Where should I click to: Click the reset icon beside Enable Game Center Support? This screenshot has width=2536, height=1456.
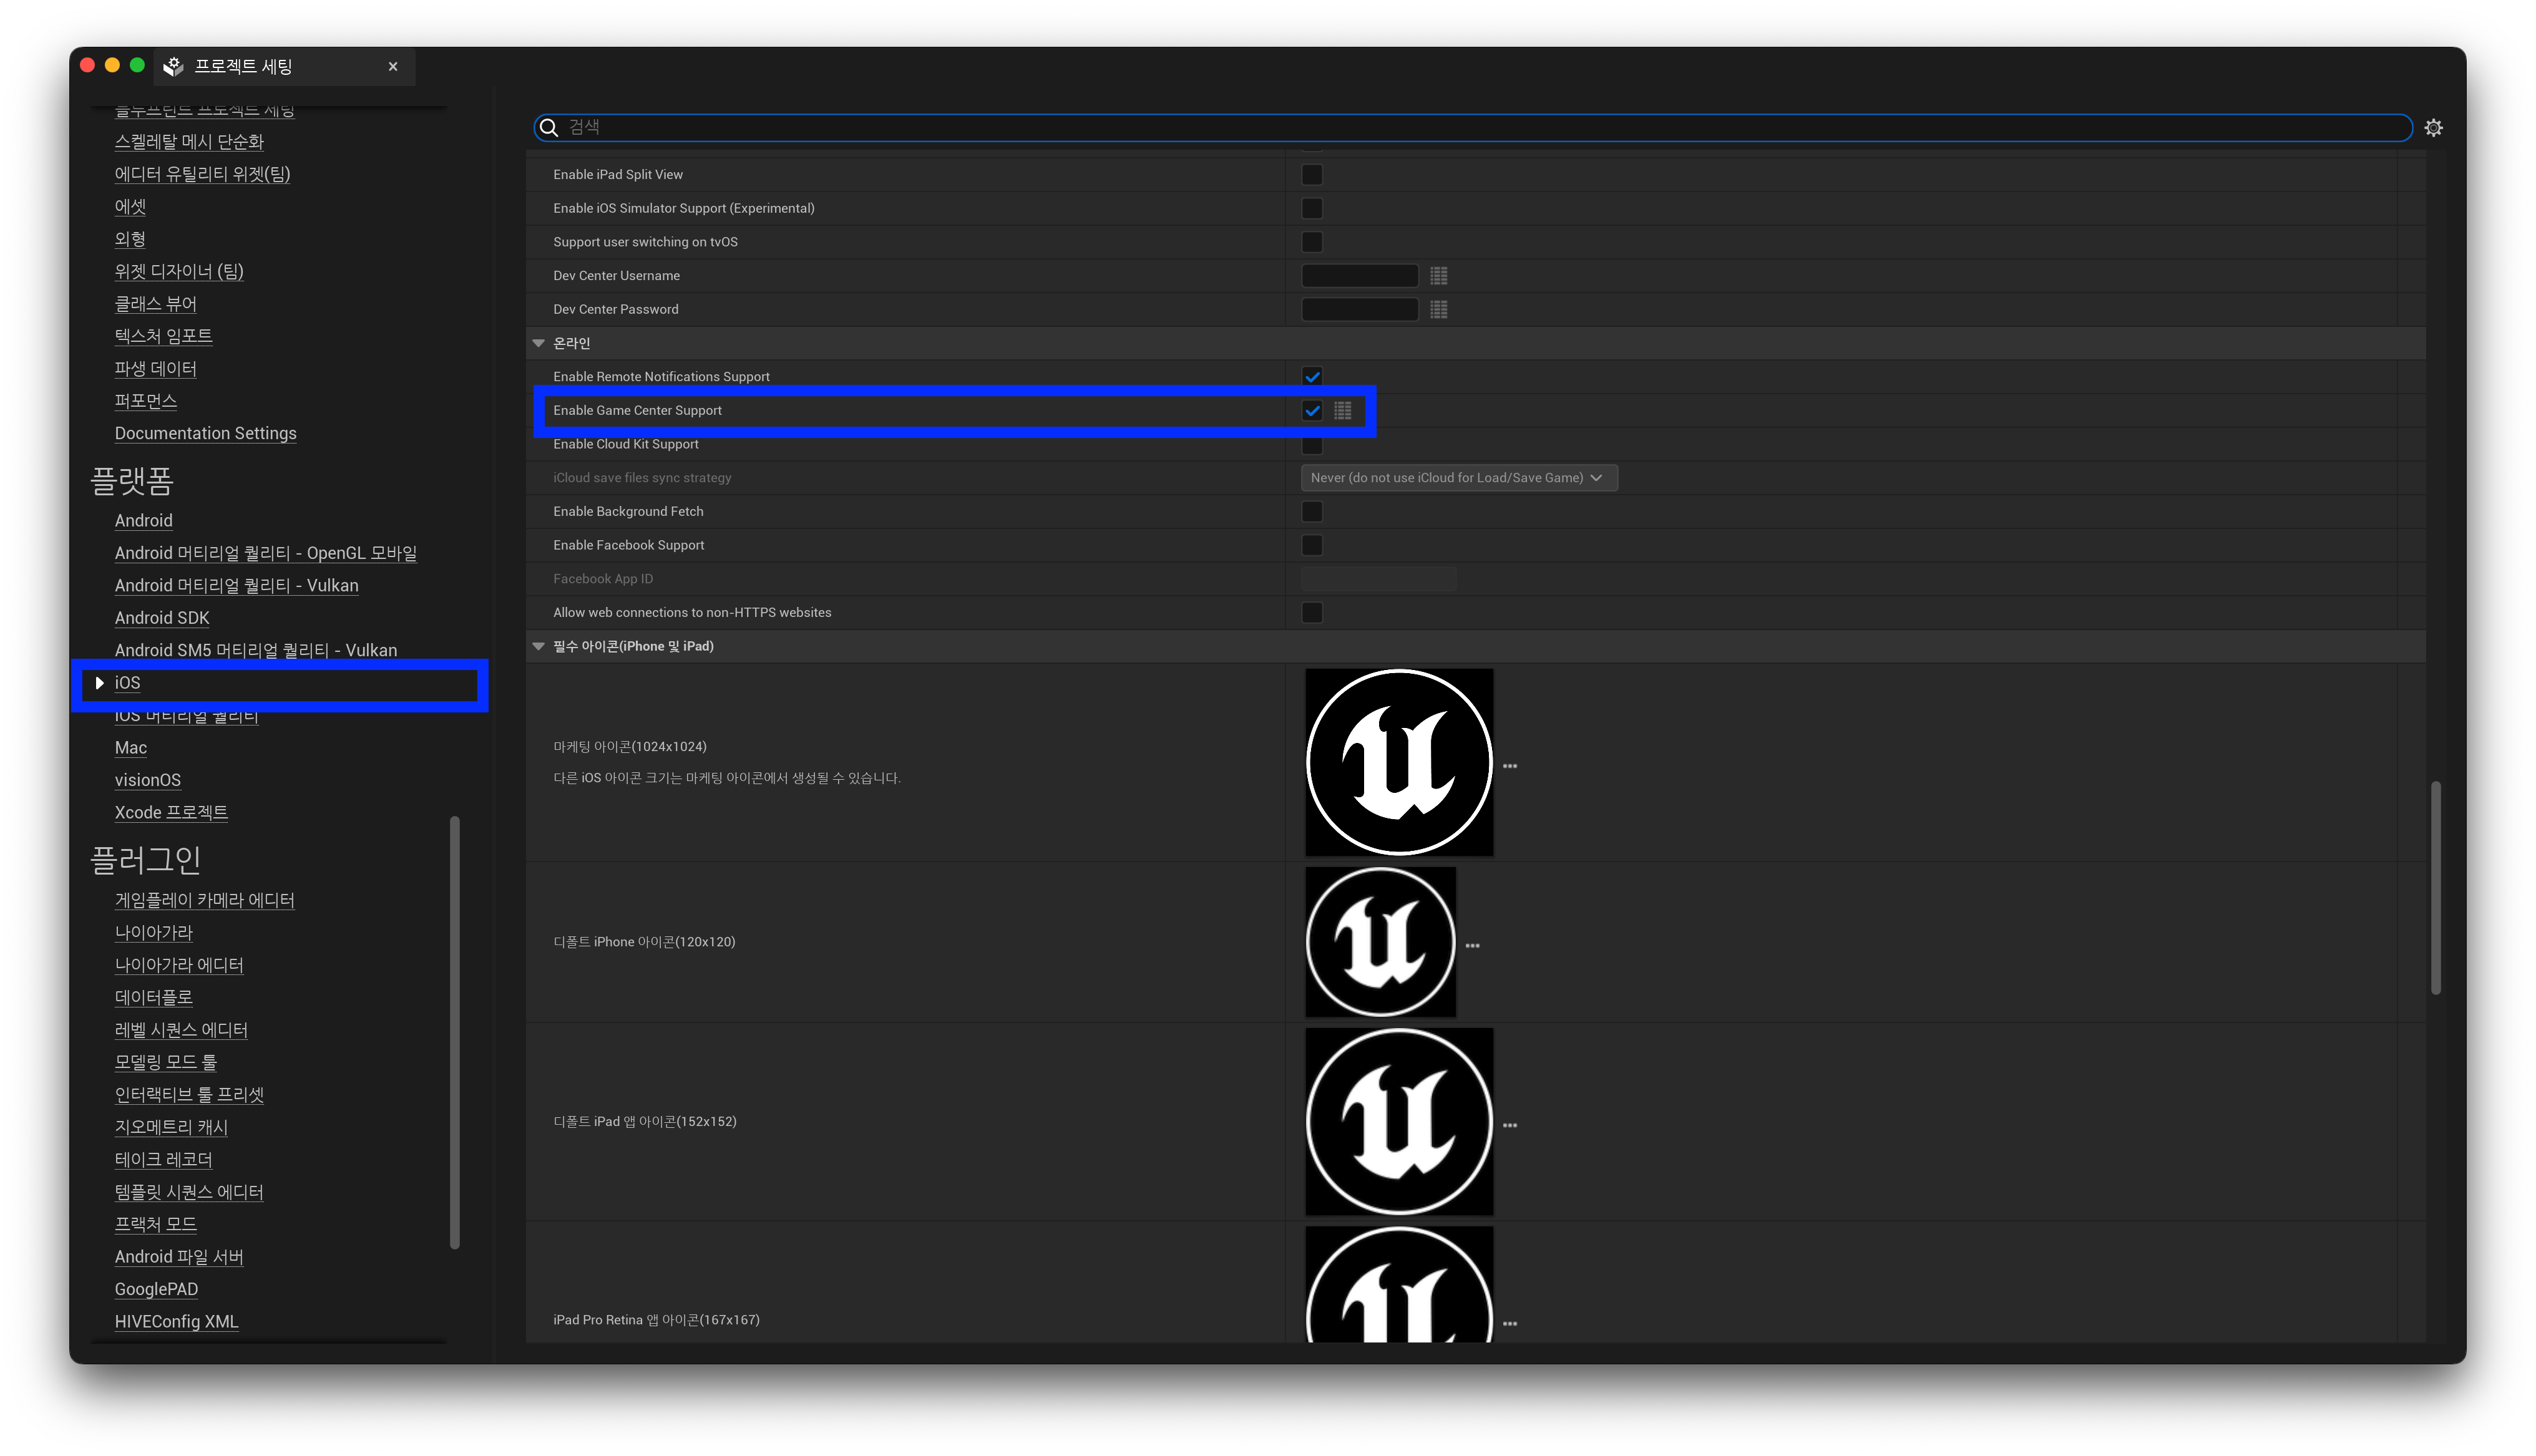pyautogui.click(x=1343, y=411)
